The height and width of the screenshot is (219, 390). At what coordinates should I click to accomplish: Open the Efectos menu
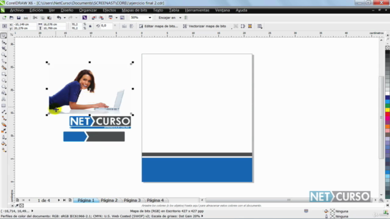pyautogui.click(x=109, y=10)
